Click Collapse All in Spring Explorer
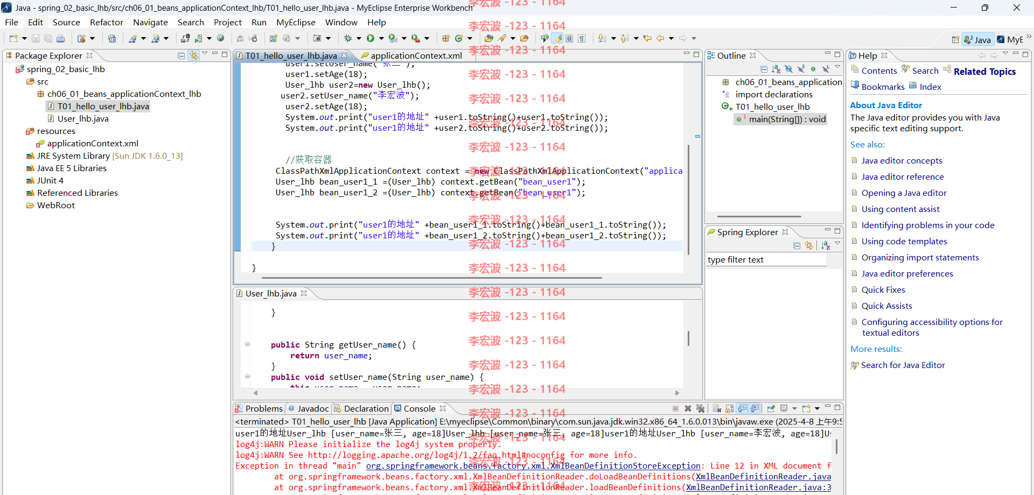1034x495 pixels. [x=797, y=245]
